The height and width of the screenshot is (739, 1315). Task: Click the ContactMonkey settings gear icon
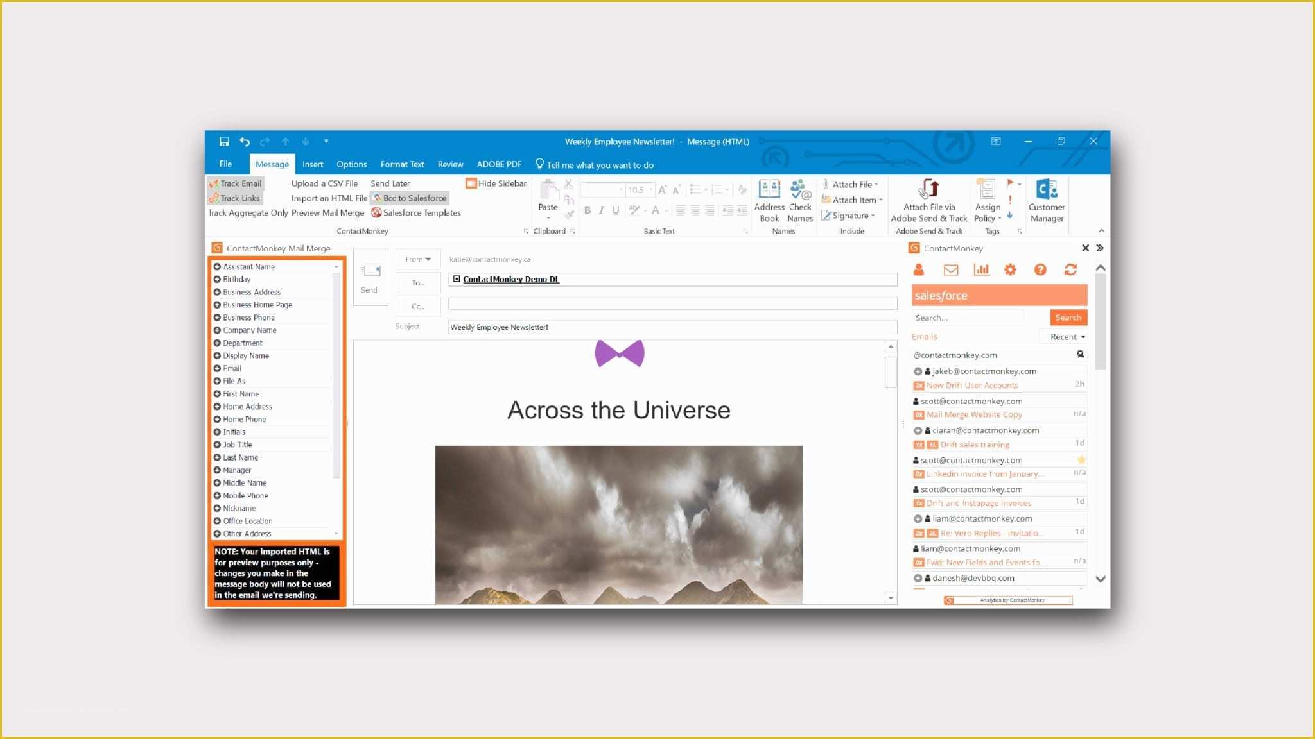click(x=1011, y=270)
